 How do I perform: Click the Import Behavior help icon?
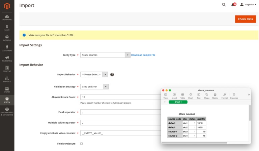pyautogui.click(x=112, y=74)
